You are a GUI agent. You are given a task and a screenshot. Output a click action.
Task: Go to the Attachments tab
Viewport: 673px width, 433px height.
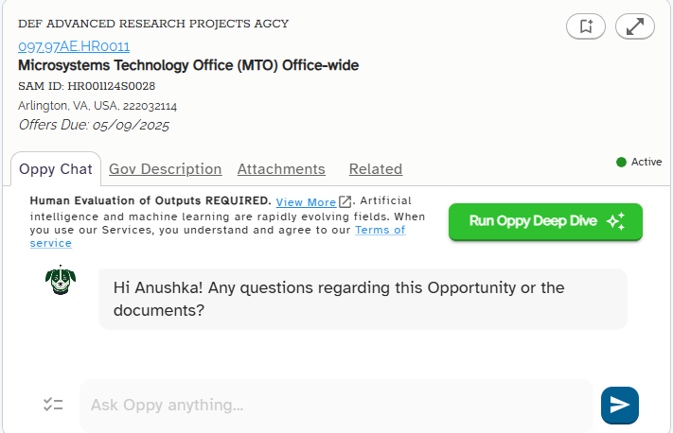click(x=281, y=169)
